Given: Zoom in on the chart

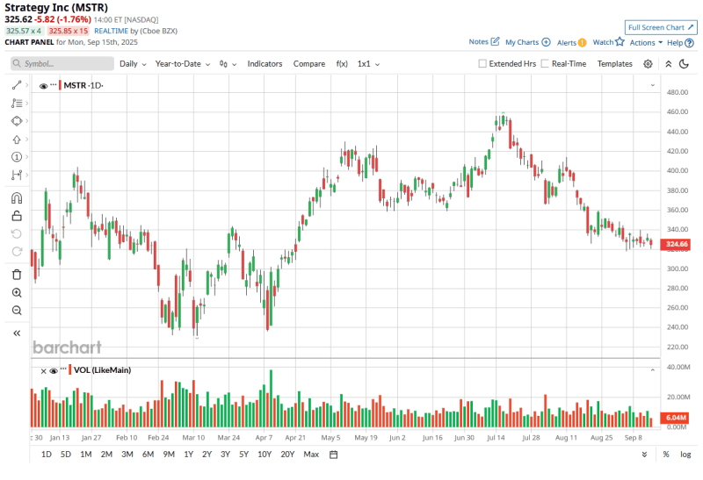Looking at the screenshot, I should click(x=16, y=292).
